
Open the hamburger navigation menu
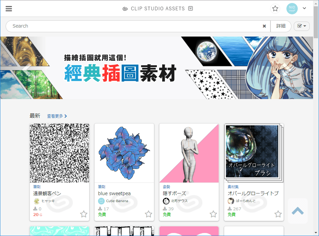pyautogui.click(x=9, y=8)
